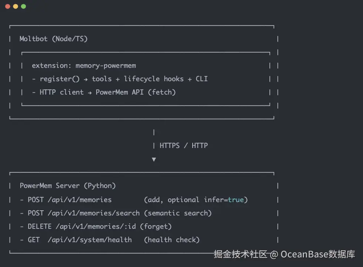Click the "OceanBase数据库" watermark text
This screenshot has width=363, height=267.
click(318, 254)
